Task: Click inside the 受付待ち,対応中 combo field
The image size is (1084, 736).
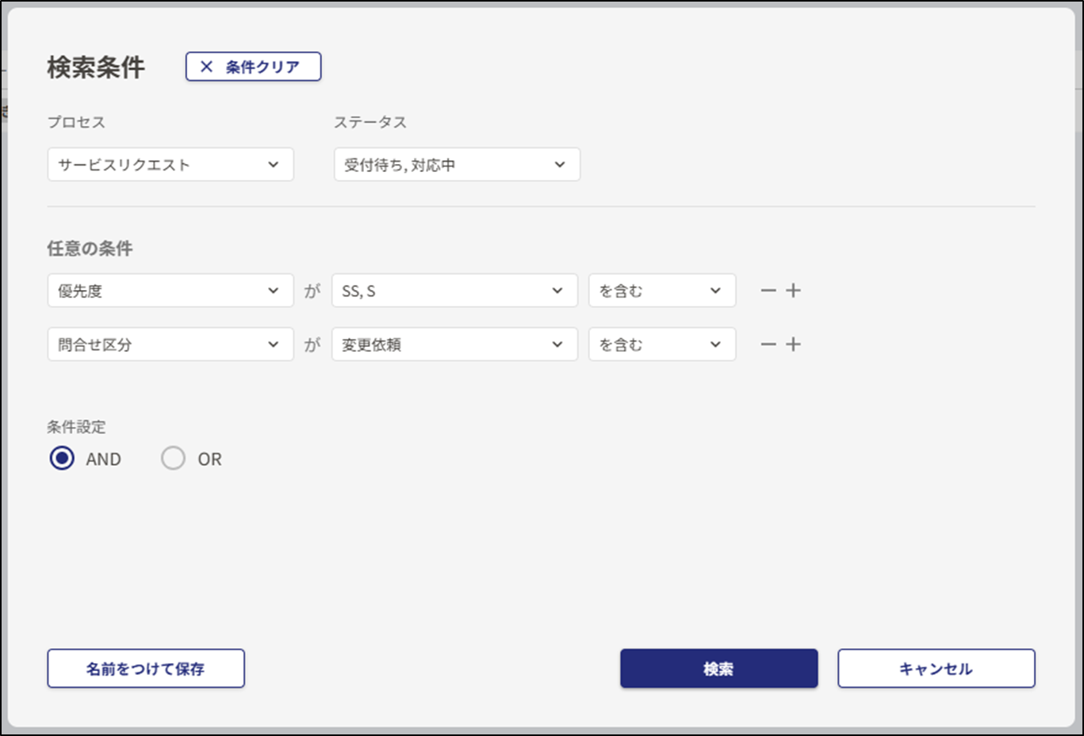Action: coord(456,164)
